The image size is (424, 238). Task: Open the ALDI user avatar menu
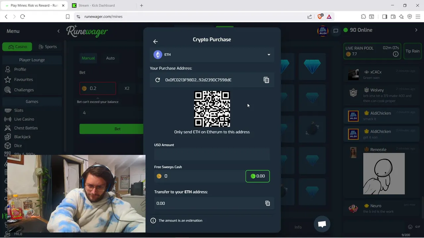coord(323,31)
